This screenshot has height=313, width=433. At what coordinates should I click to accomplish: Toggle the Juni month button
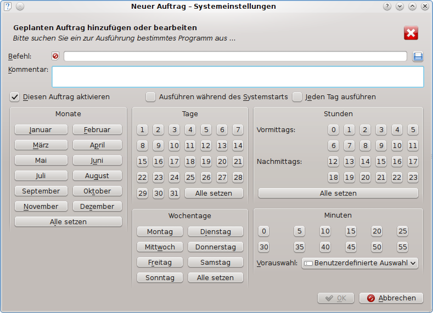coord(97,160)
